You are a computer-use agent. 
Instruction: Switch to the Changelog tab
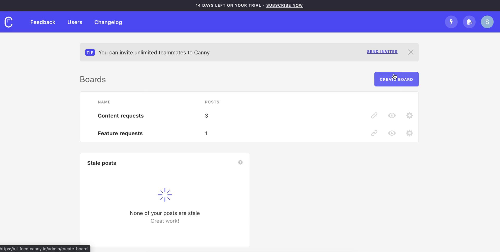pos(108,22)
